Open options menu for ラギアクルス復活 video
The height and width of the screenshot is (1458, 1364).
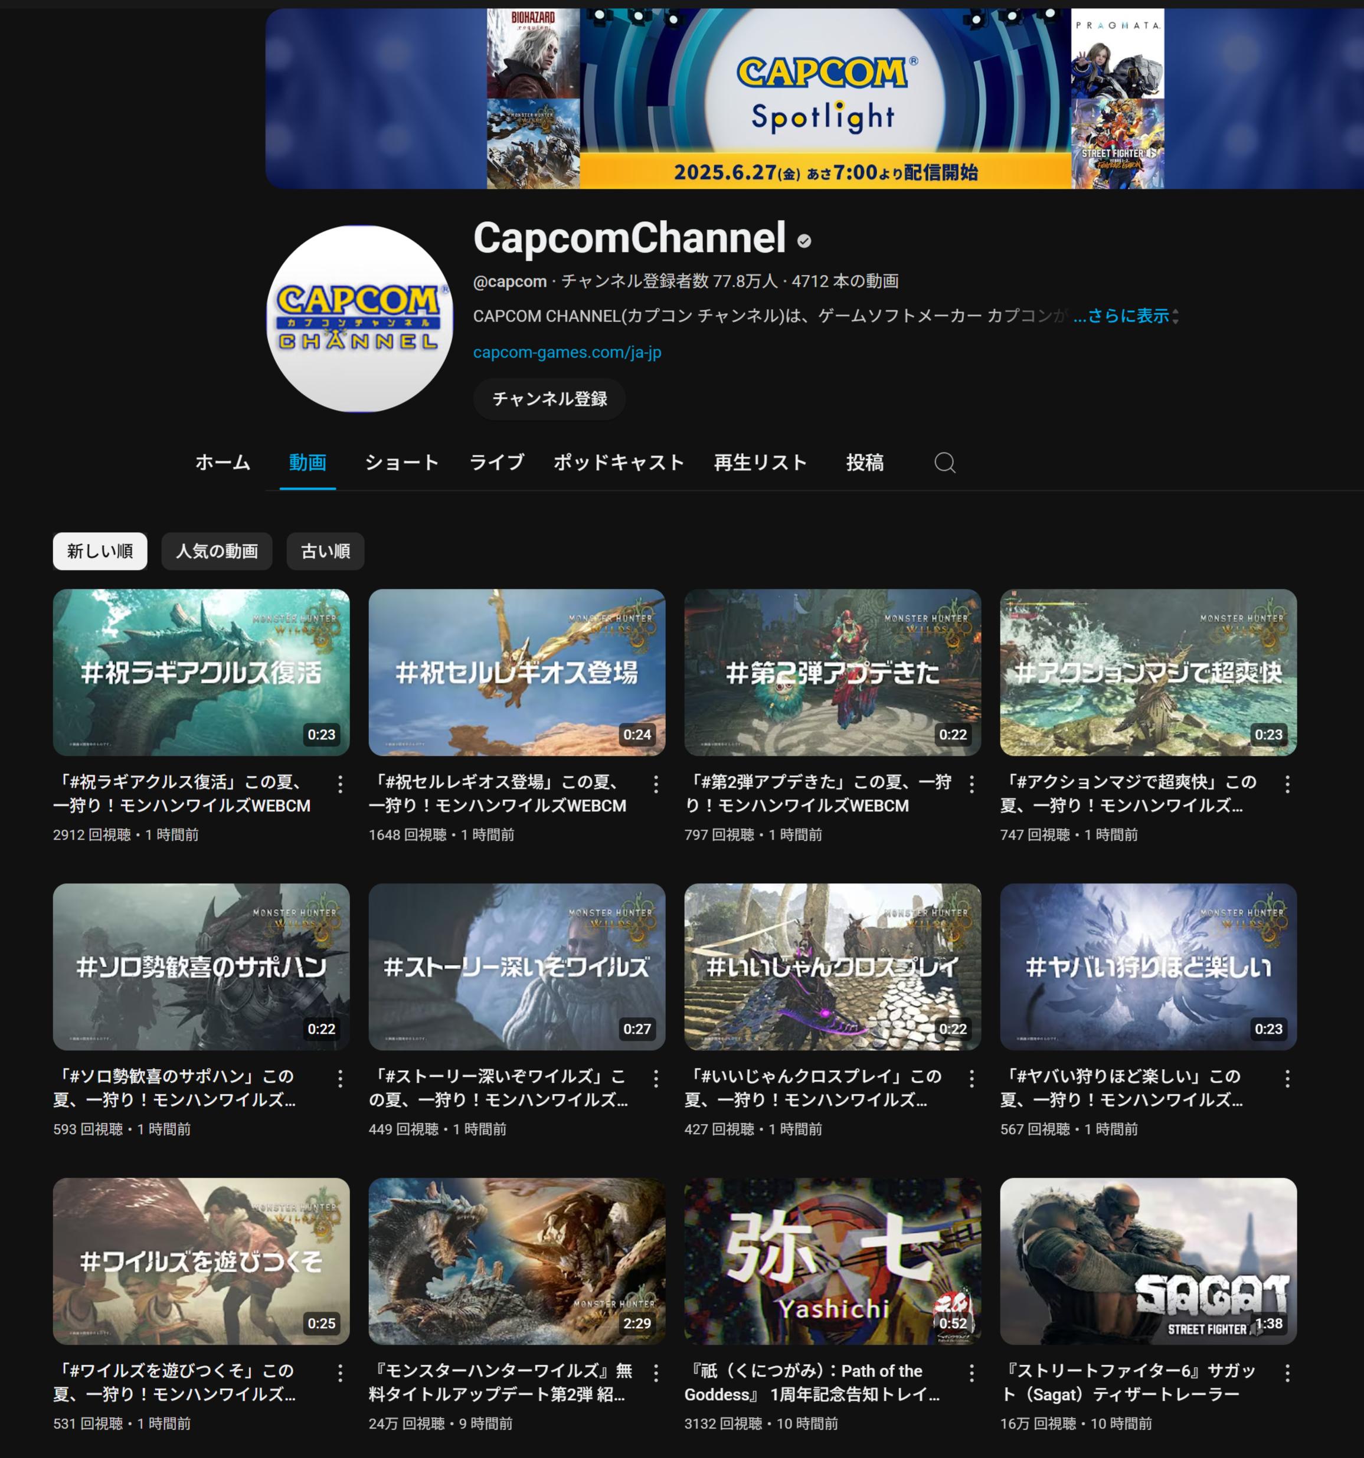pyautogui.click(x=340, y=784)
